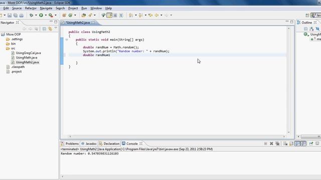This screenshot has width=321, height=180.
Task: Toggle Block Selection Mode button
Action: click(115, 15)
